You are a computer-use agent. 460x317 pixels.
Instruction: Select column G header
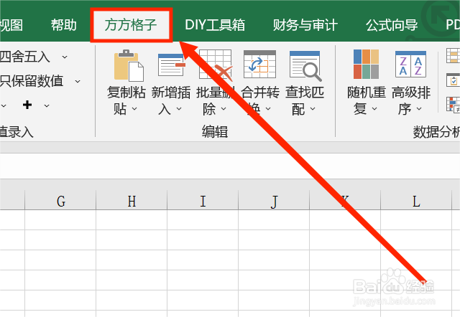[60, 201]
